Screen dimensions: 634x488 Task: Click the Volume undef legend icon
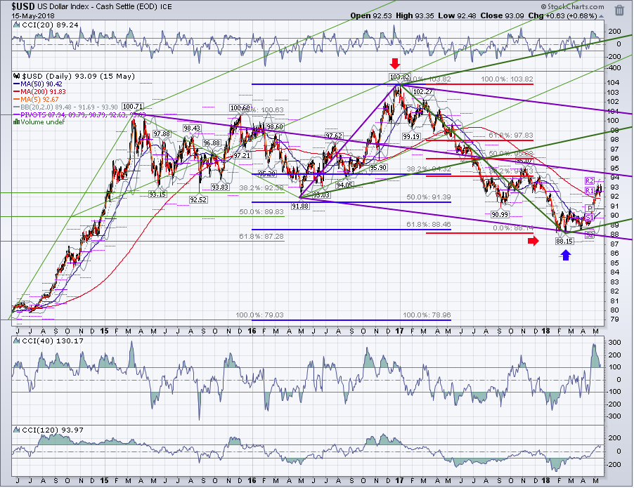click(17, 122)
